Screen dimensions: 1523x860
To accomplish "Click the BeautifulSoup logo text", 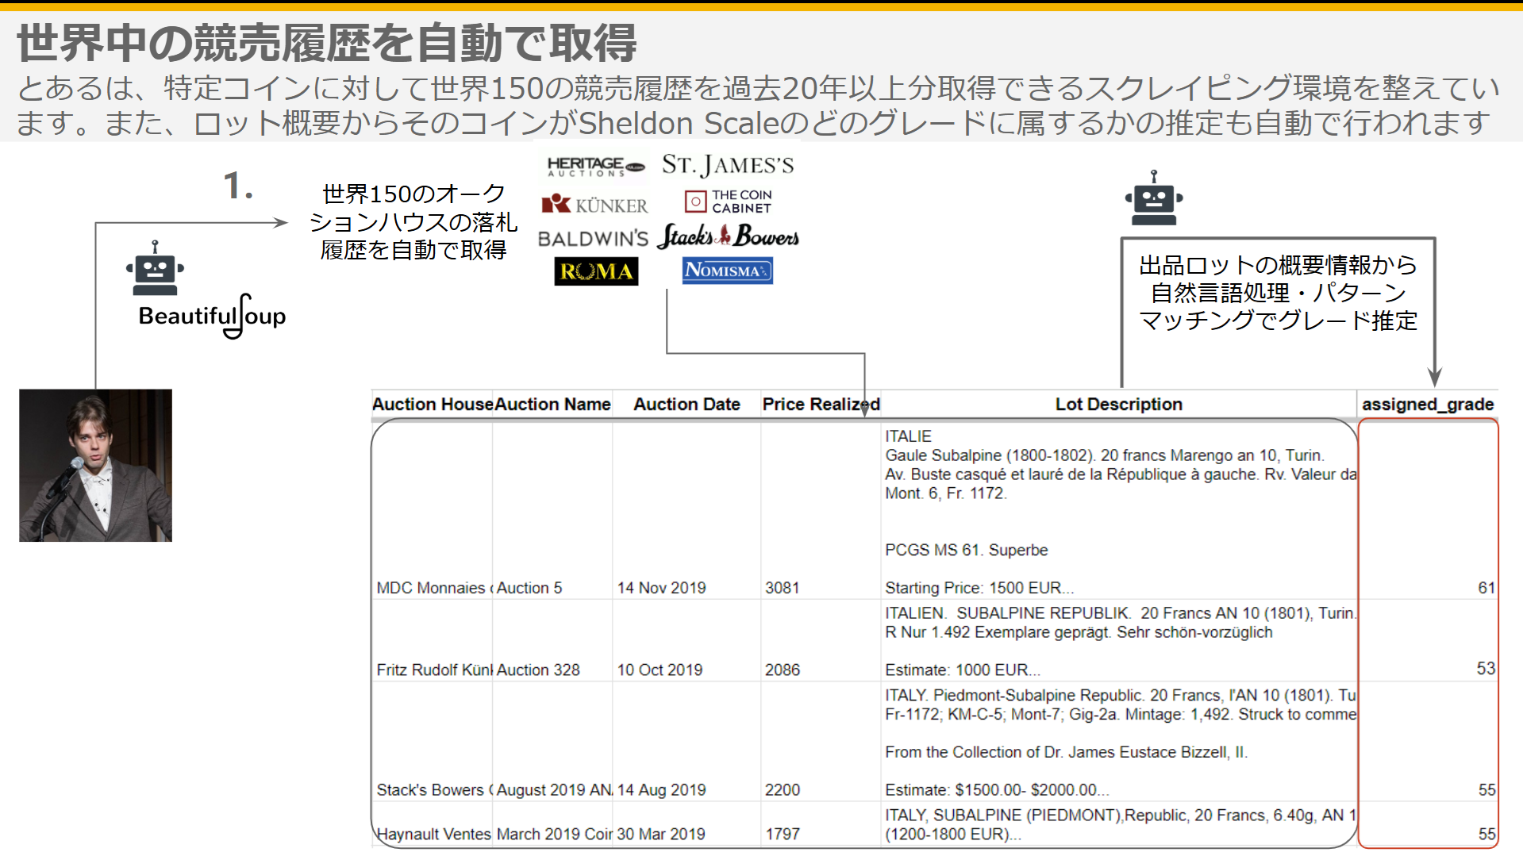I will 212,317.
